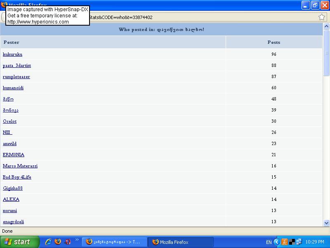Click the 10:29 PM clock
330x248 pixels.
(x=315, y=242)
